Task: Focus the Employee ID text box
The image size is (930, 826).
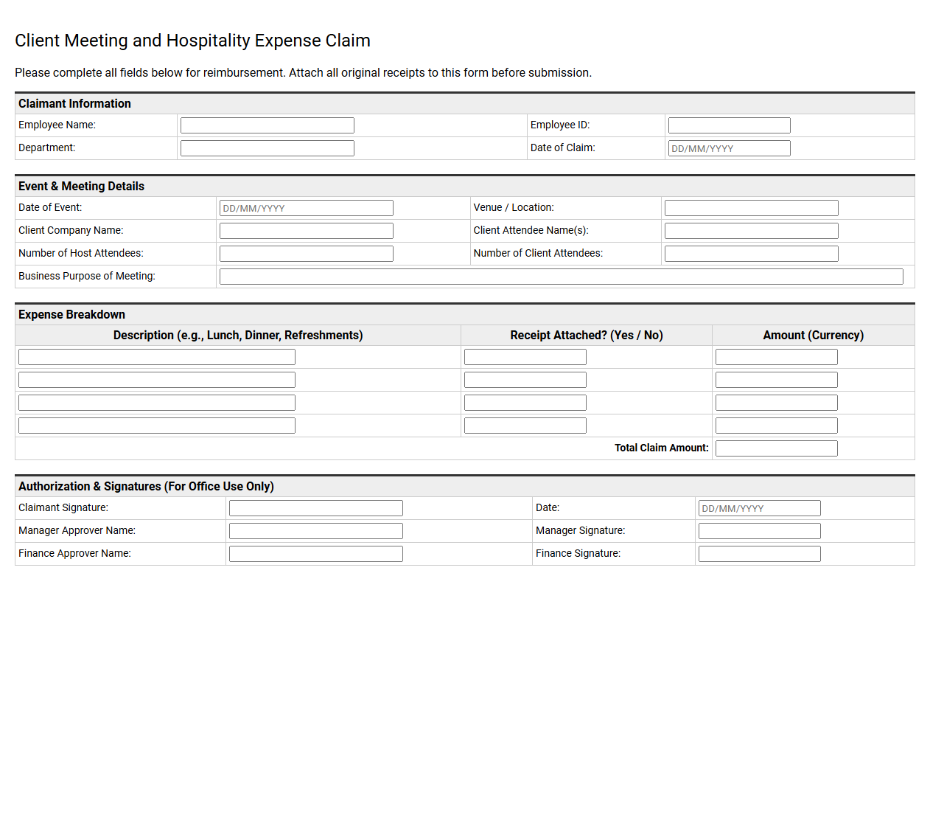Action: (x=730, y=125)
